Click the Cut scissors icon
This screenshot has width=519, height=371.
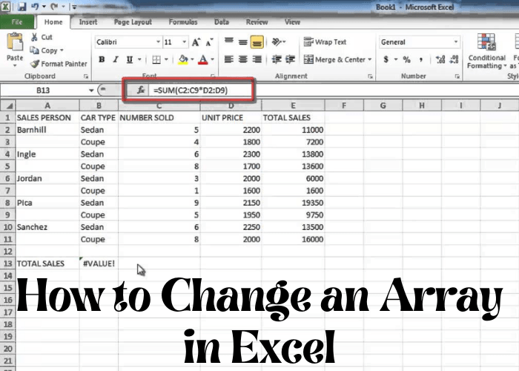tap(34, 37)
